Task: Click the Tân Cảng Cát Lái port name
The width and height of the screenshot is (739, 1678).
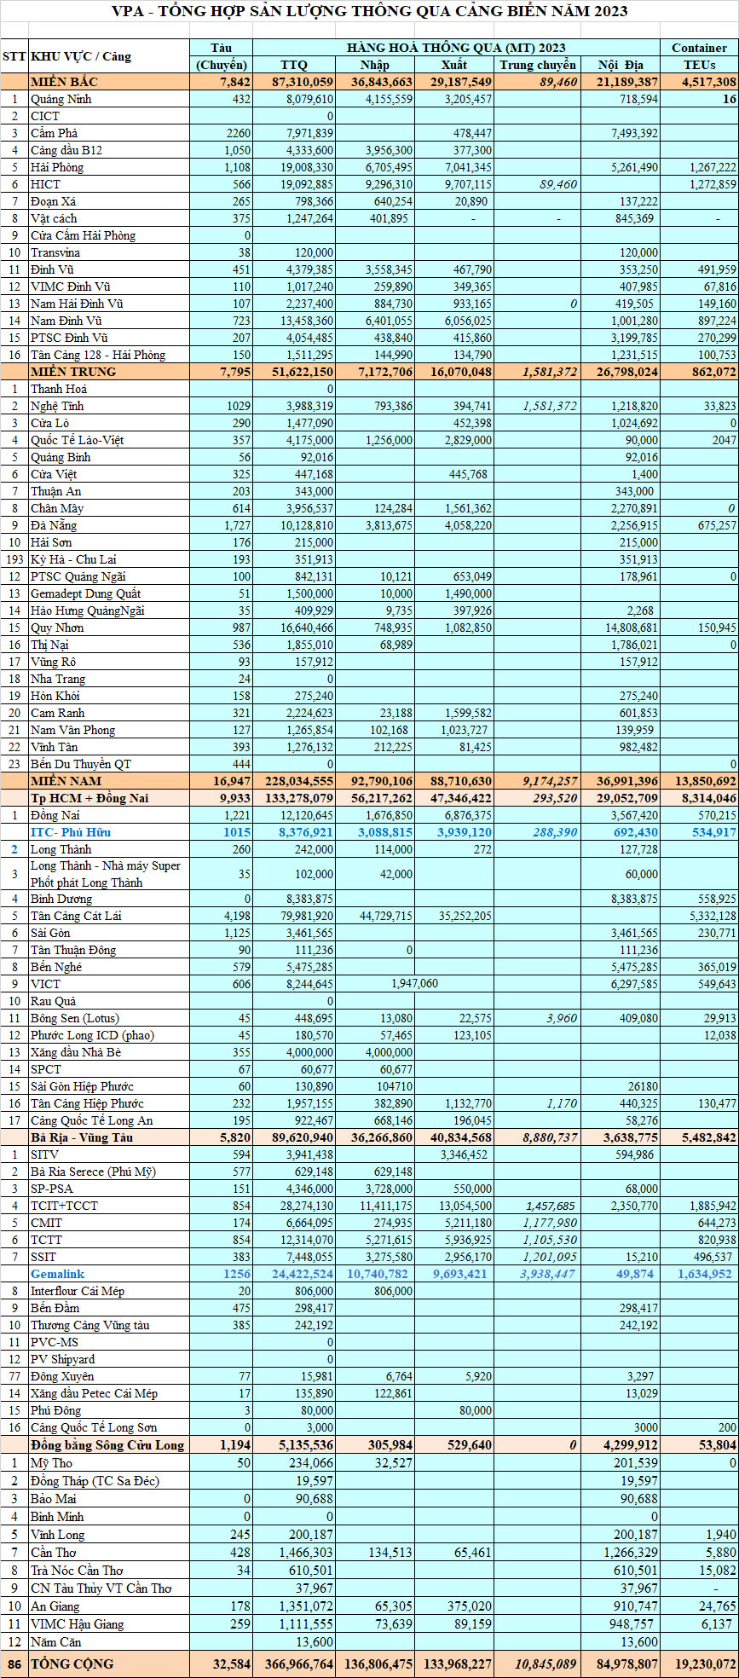Action: tap(76, 916)
